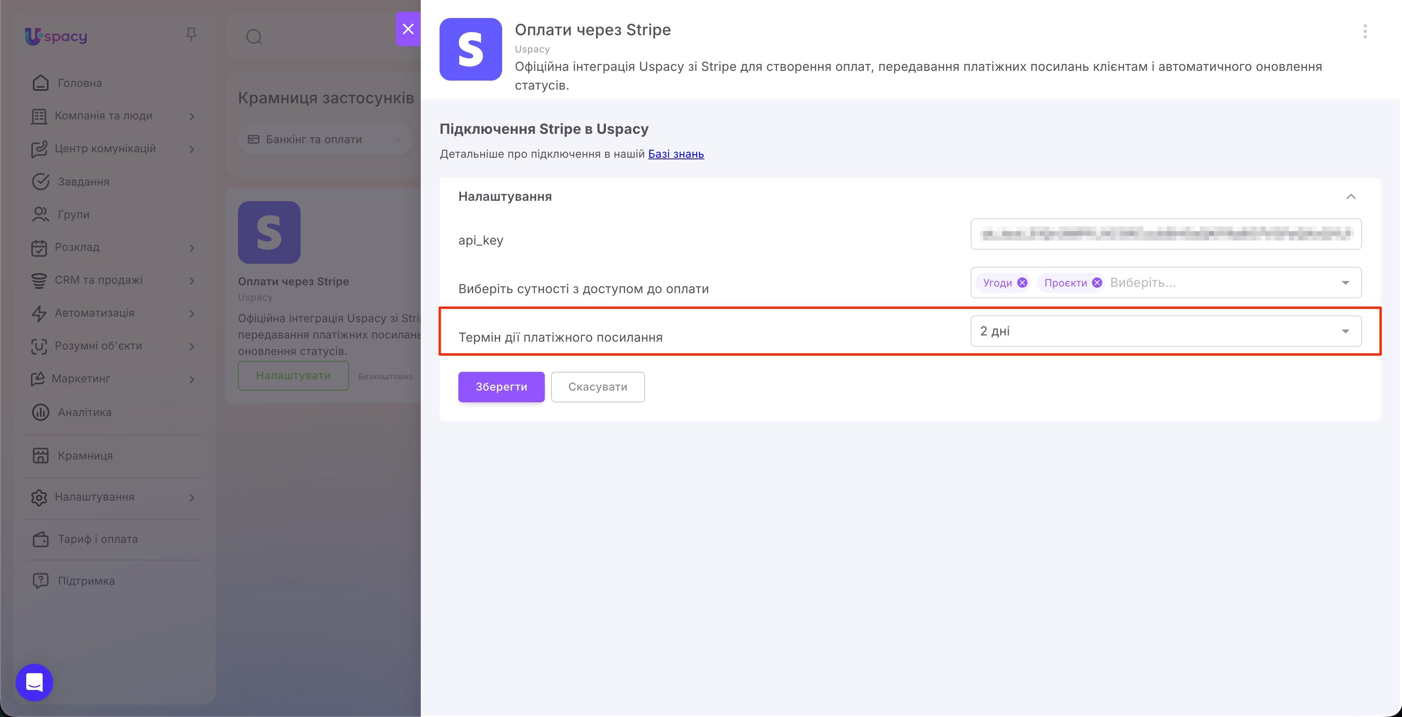The image size is (1402, 717).
Task: Pin the sidebar with the pin icon
Action: click(191, 34)
